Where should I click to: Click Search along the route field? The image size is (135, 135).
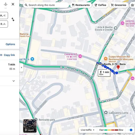46,5
